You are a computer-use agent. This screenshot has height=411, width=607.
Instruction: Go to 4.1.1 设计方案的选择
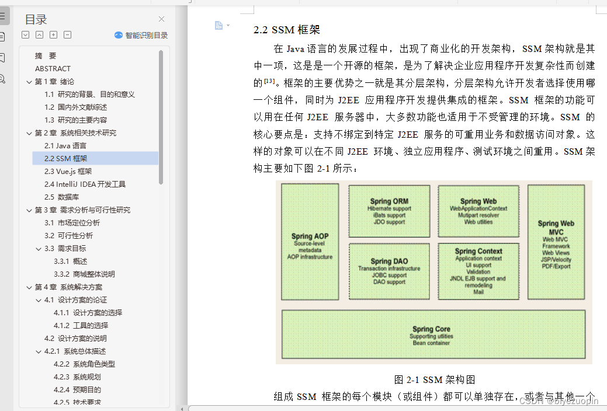point(88,313)
